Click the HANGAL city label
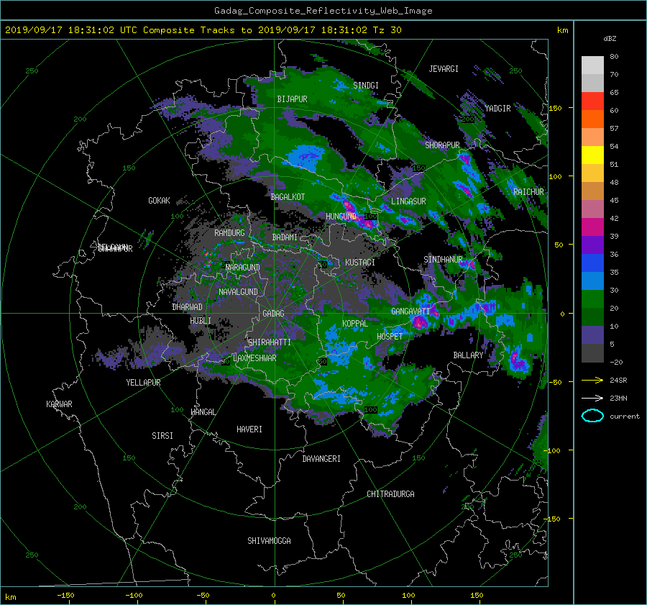The height and width of the screenshot is (605, 647). pos(203,412)
